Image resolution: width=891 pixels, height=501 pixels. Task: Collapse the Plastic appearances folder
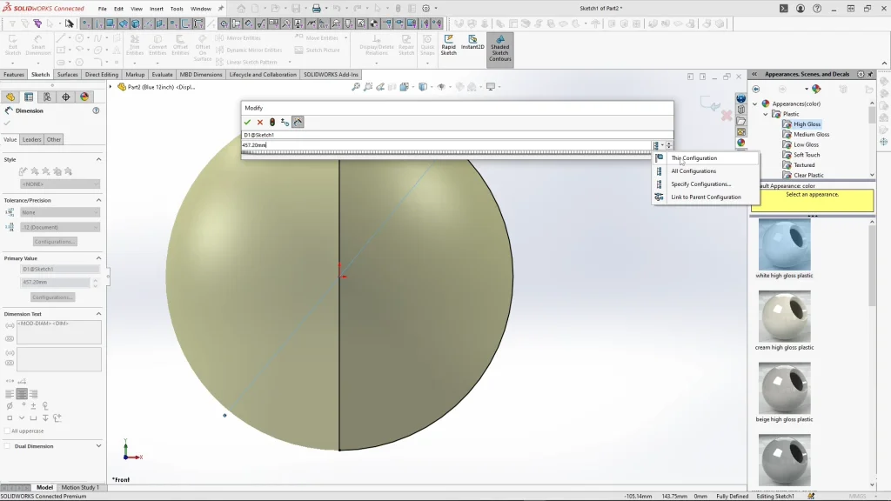click(x=767, y=114)
